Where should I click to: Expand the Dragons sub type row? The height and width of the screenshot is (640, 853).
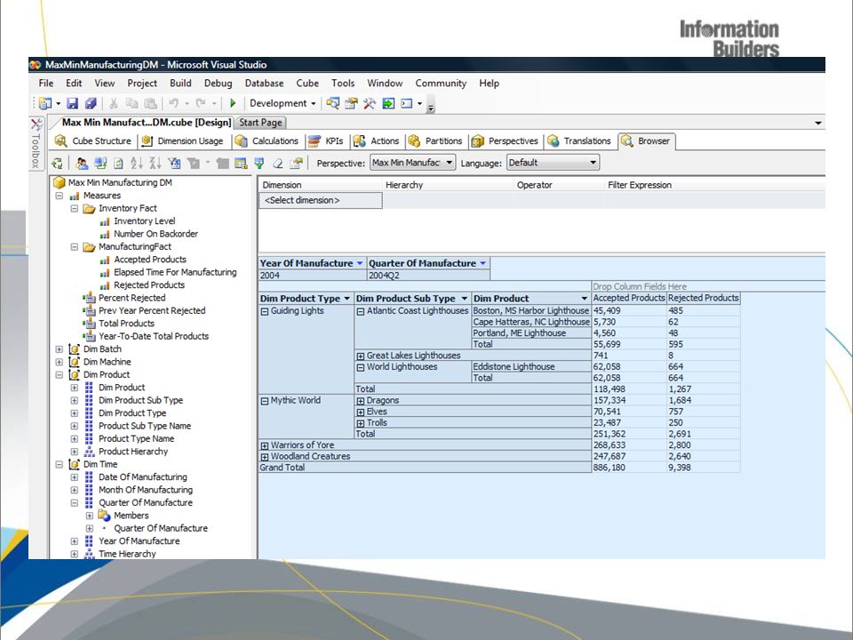click(360, 401)
